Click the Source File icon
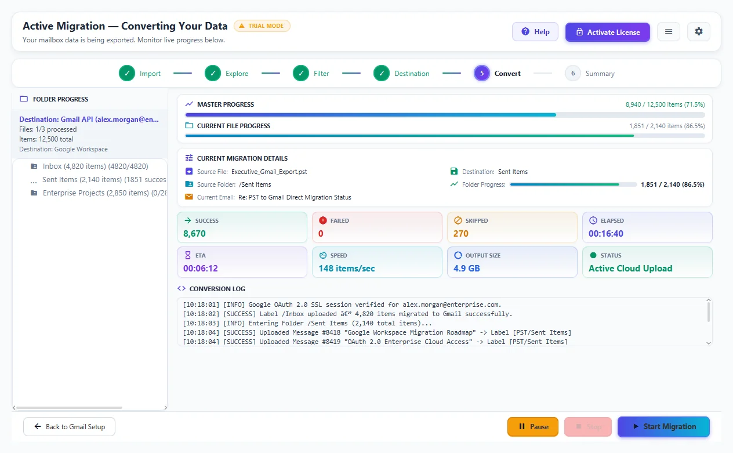 pyautogui.click(x=189, y=172)
